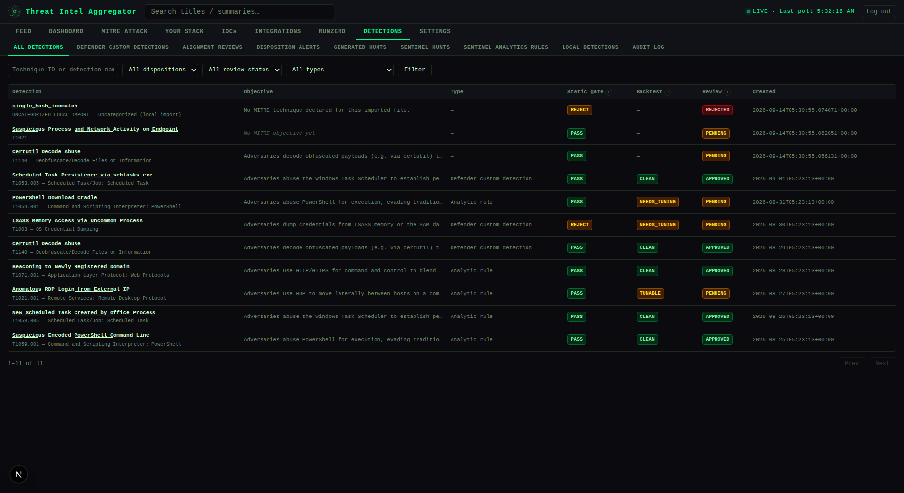Viewport: 904px width, 493px height.
Task: Click the '1–11 of 11' pagination count
Action: point(26,363)
